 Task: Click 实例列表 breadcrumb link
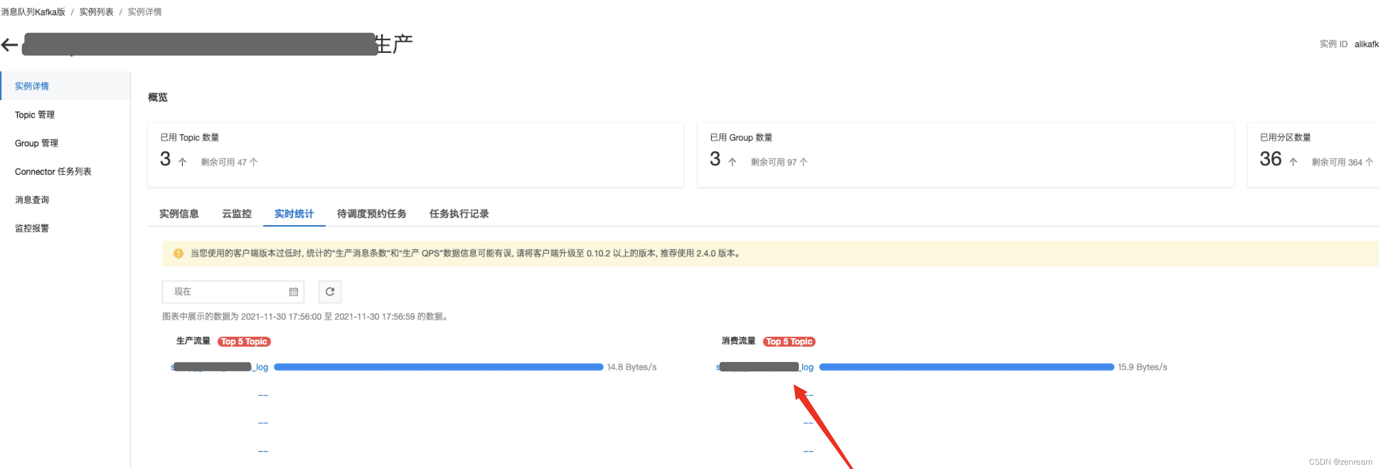point(96,12)
